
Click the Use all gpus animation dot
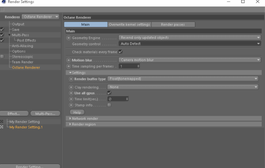click(71, 93)
